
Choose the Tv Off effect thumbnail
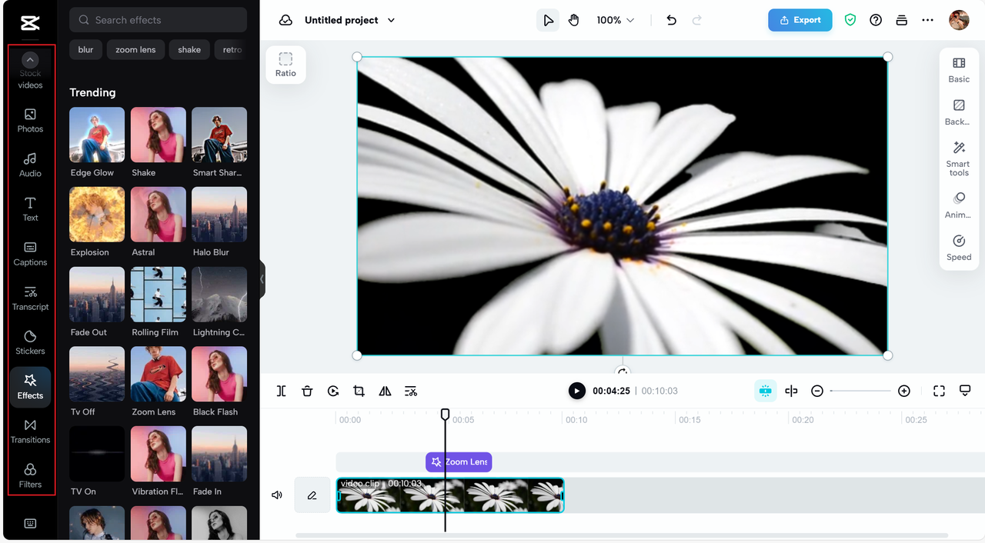tap(97, 374)
